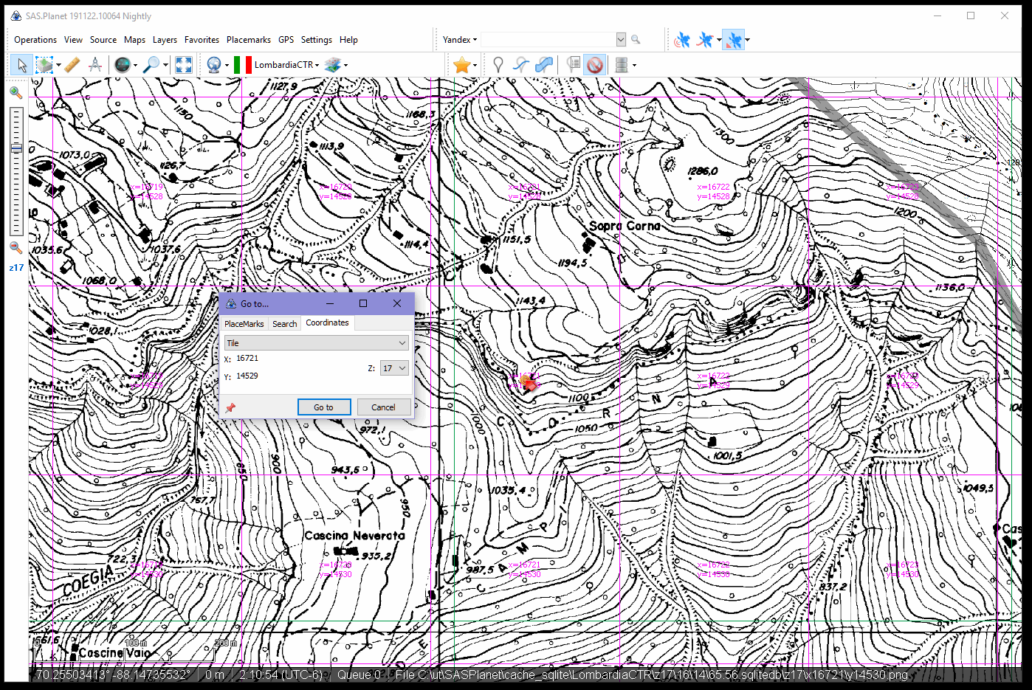Expand the Z zoom level dropdown
Screen dimensions: 1032x690
tap(394, 368)
